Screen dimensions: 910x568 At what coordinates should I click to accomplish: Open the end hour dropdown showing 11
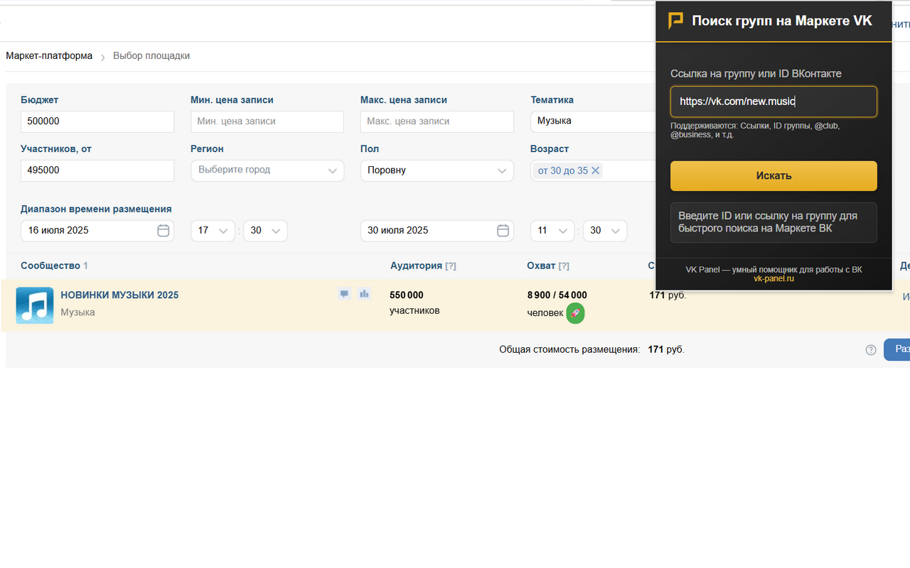(x=552, y=231)
